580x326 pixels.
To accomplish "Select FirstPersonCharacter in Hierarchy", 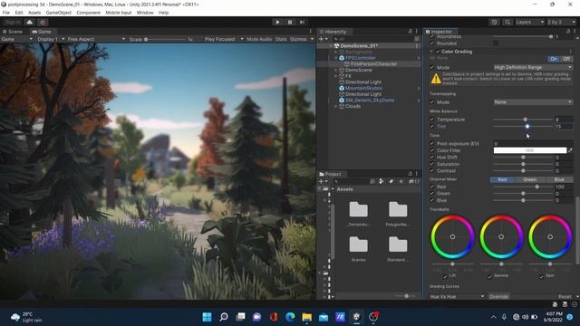I will 373,64.
